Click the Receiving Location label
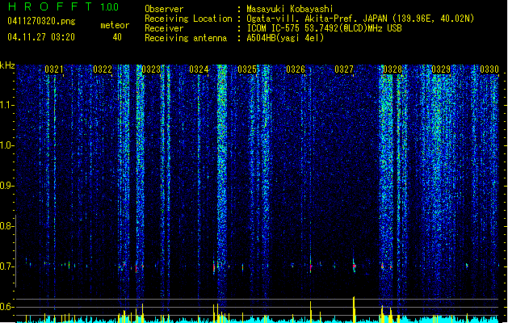 188,19
